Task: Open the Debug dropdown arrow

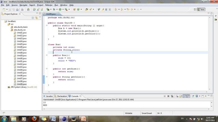Action: tap(57, 9)
